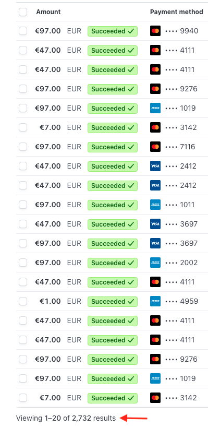Click the Visa icon on the €47.00 payment ending 3697
This screenshot has width=208, height=428.
tap(155, 224)
